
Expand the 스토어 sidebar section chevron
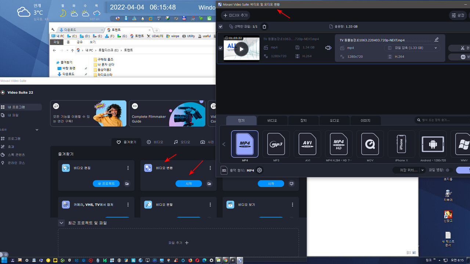click(x=37, y=129)
